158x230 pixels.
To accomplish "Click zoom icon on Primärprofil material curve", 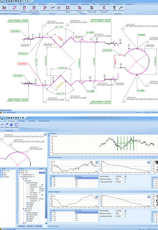I will point(149,162).
